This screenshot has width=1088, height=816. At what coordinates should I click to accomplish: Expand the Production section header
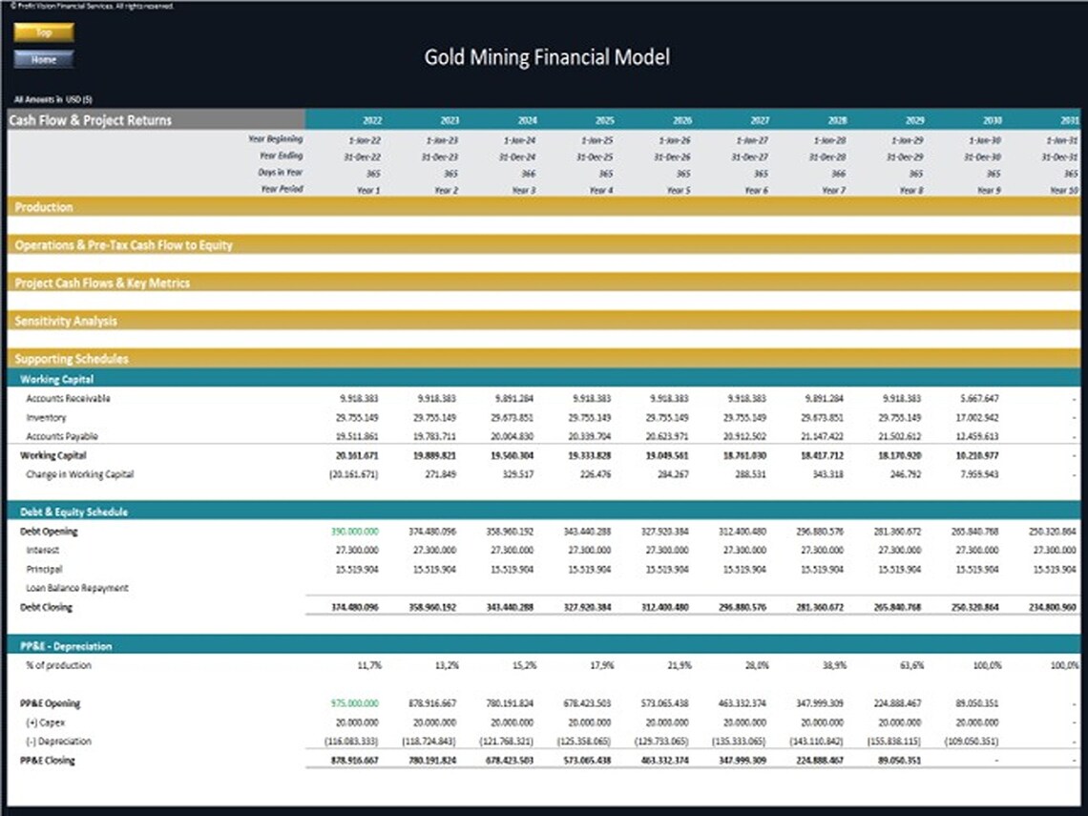[543, 207]
